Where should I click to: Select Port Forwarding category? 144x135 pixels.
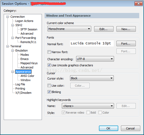(x=26, y=38)
